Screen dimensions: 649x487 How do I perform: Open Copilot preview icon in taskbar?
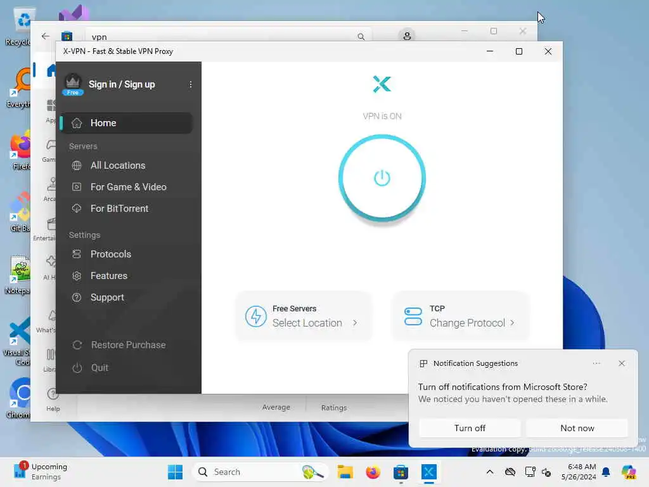coord(629,472)
